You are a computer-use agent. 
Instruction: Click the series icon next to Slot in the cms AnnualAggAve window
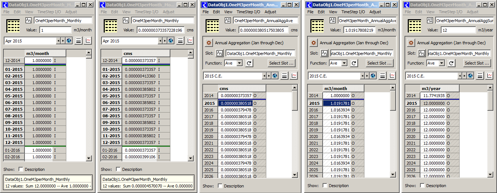(220, 54)
